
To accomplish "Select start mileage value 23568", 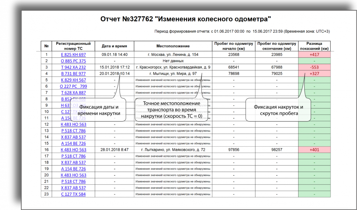I will pos(234,55).
